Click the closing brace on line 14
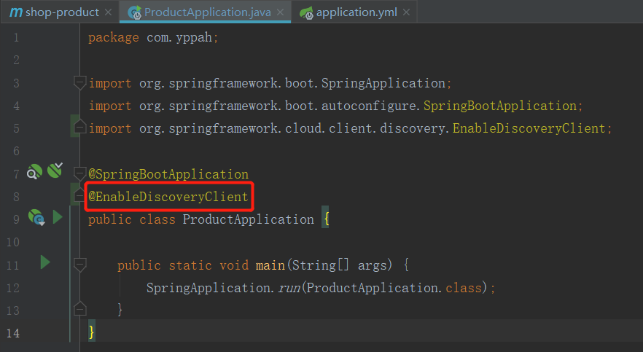This screenshot has height=352, width=643. click(91, 332)
